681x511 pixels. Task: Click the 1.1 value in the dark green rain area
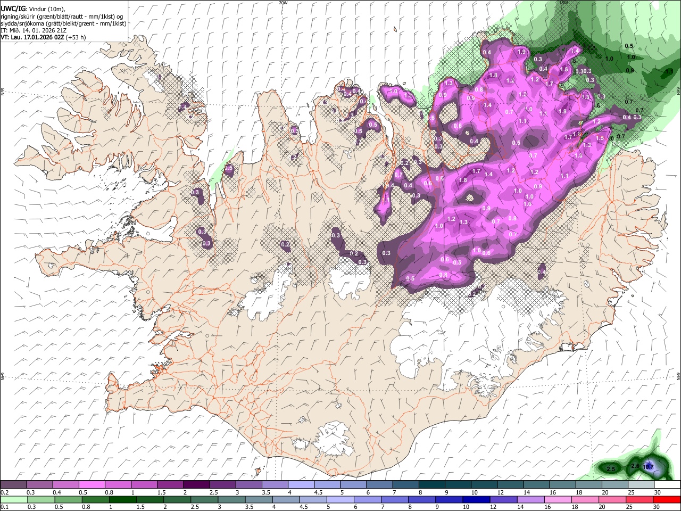[x=669, y=71]
